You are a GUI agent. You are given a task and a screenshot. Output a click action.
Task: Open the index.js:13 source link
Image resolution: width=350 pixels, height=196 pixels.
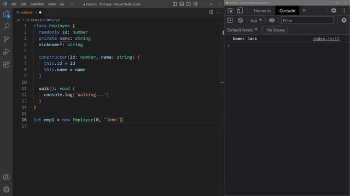(326, 39)
